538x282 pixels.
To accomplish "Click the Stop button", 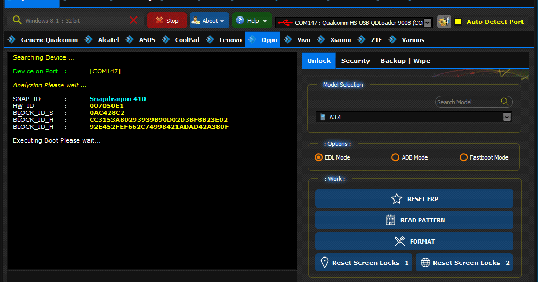I will coord(167,21).
